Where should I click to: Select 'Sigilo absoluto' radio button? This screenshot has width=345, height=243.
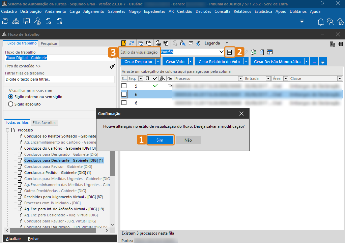10,104
